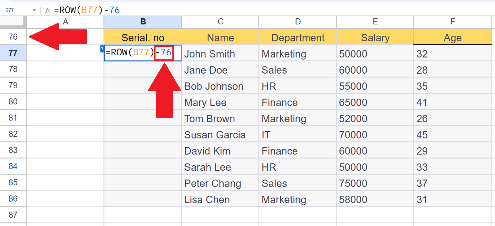This screenshot has width=495, height=226.
Task: Select the cell containing John Smith
Action: (220, 53)
